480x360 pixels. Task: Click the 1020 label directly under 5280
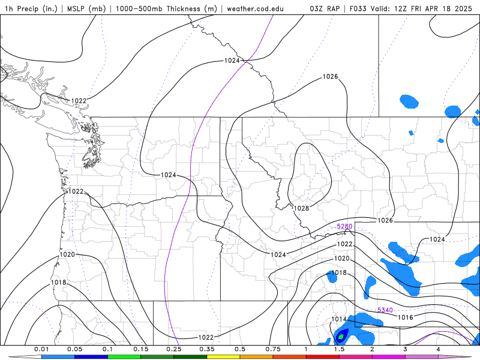[x=341, y=259]
